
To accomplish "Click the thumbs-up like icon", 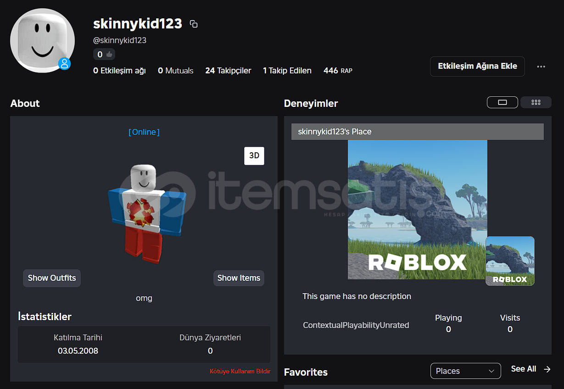I will (x=109, y=55).
